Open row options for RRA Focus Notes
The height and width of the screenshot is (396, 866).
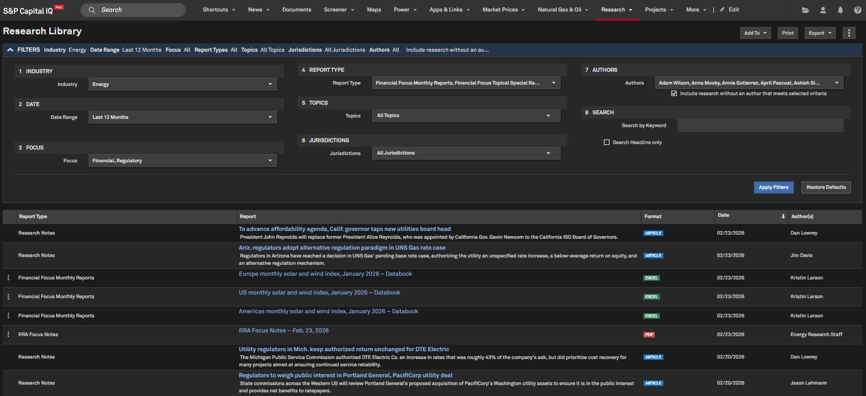point(8,334)
